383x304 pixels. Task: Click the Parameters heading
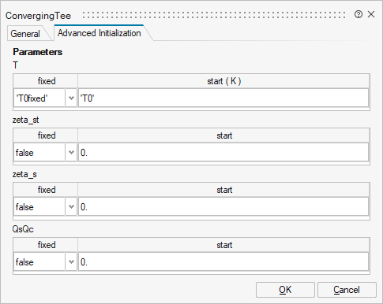point(38,52)
